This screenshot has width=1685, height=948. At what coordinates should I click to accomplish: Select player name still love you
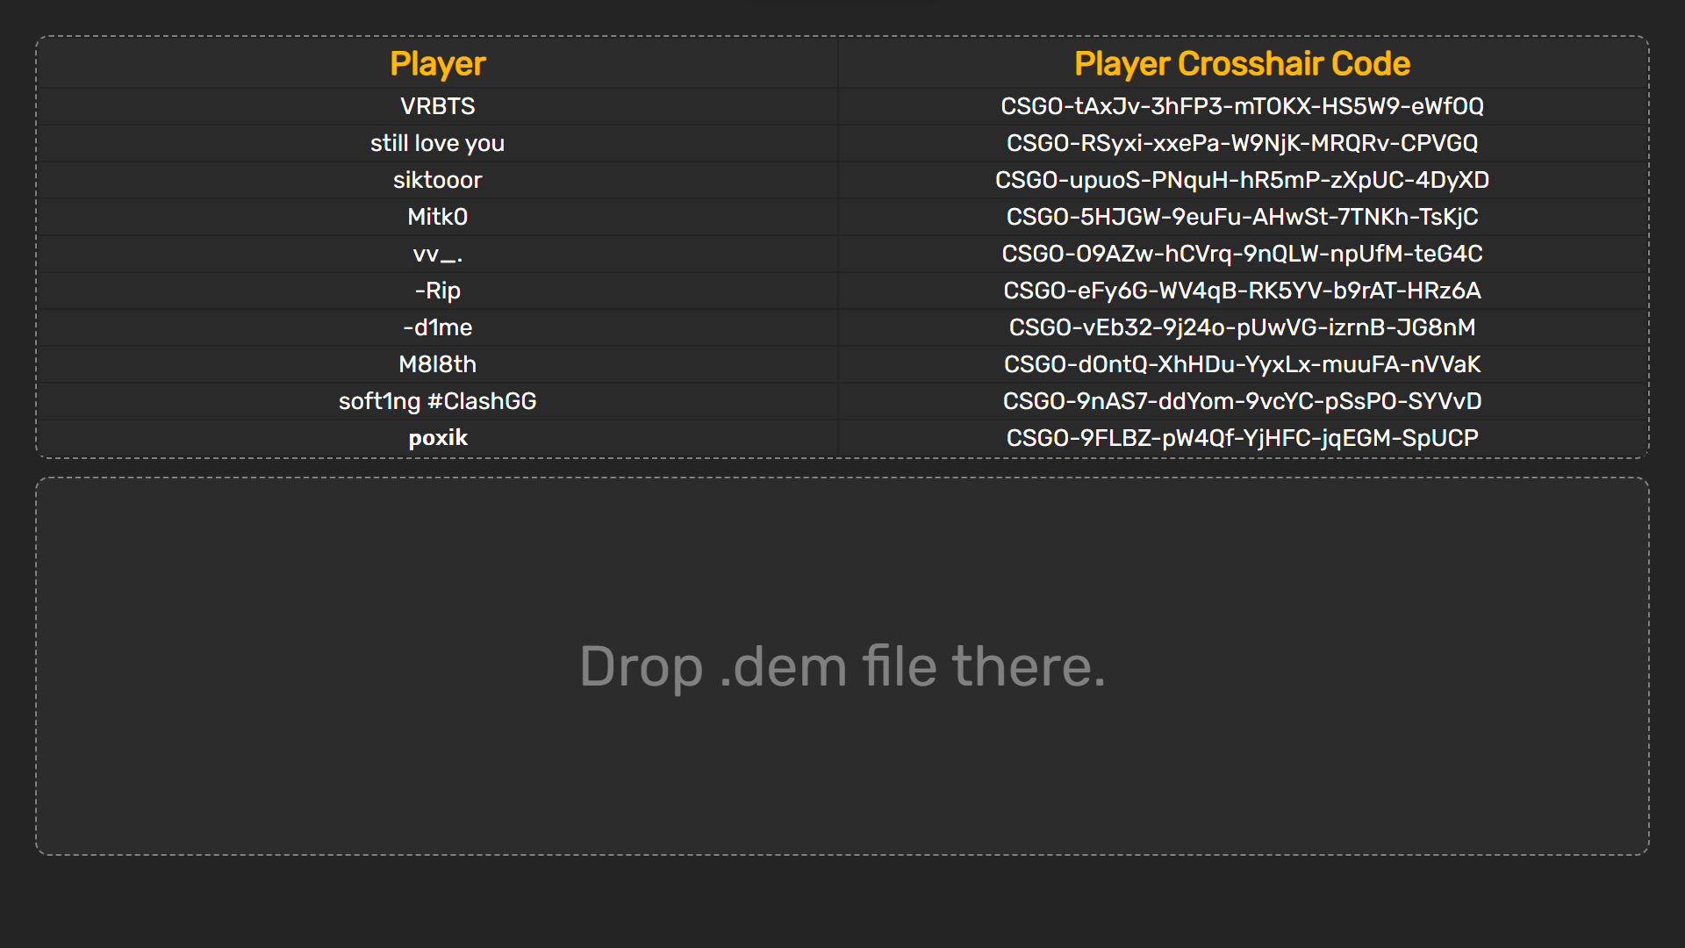point(437,143)
